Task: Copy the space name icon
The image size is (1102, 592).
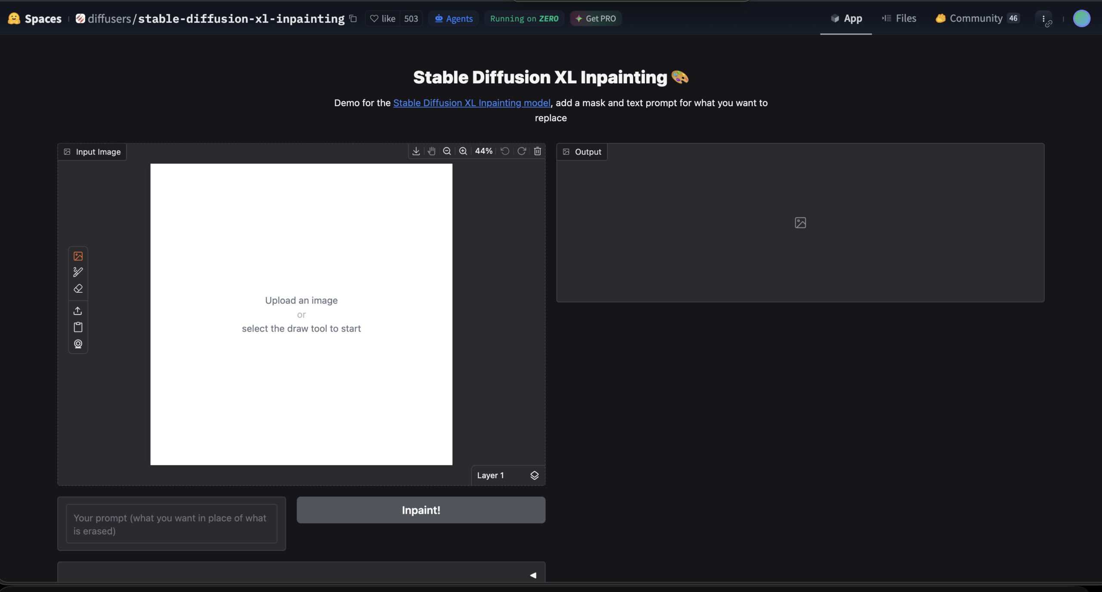Action: pos(353,18)
